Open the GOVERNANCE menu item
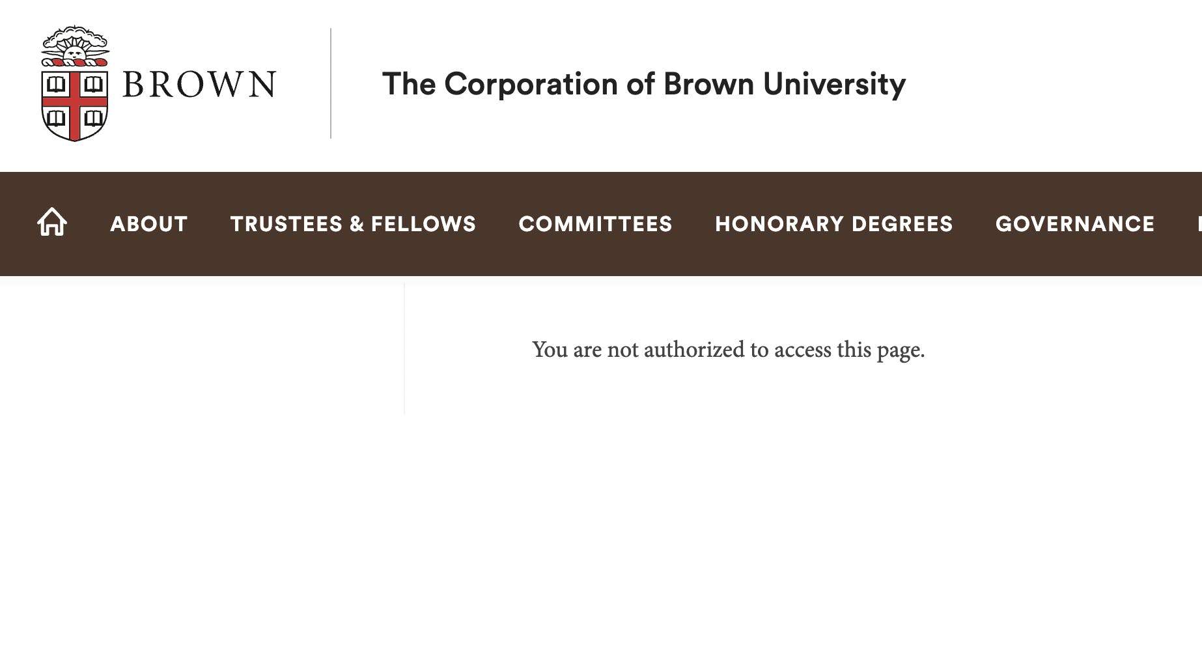The image size is (1202, 646). click(1074, 224)
